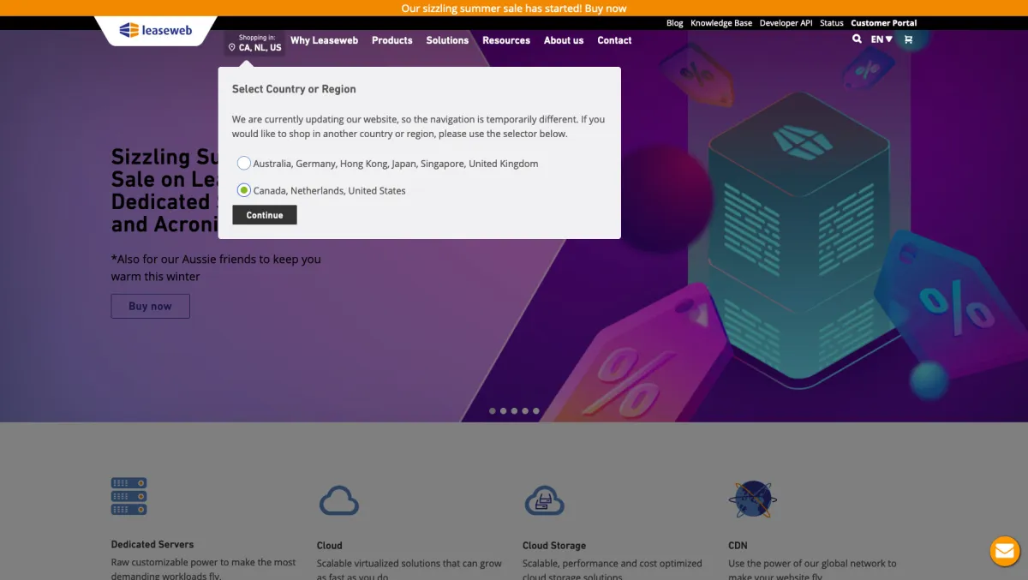Click the location pin icon beside CA, NL, US

point(232,48)
